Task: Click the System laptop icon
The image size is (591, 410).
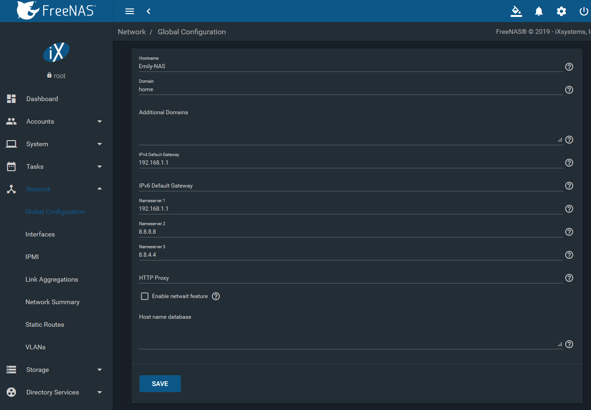Action: click(x=11, y=144)
